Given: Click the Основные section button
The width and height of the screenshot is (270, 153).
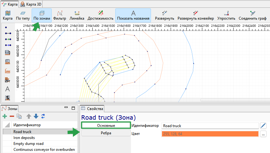Looking at the screenshot, I should click(106, 125).
